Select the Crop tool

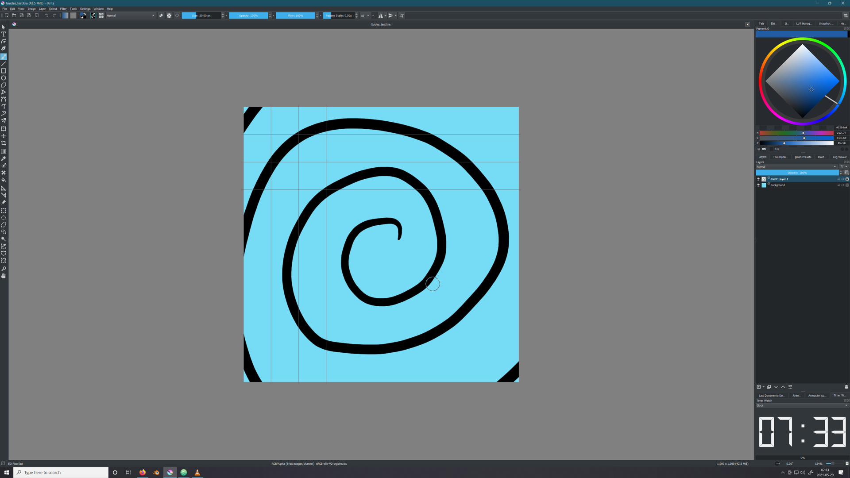[x=4, y=143]
